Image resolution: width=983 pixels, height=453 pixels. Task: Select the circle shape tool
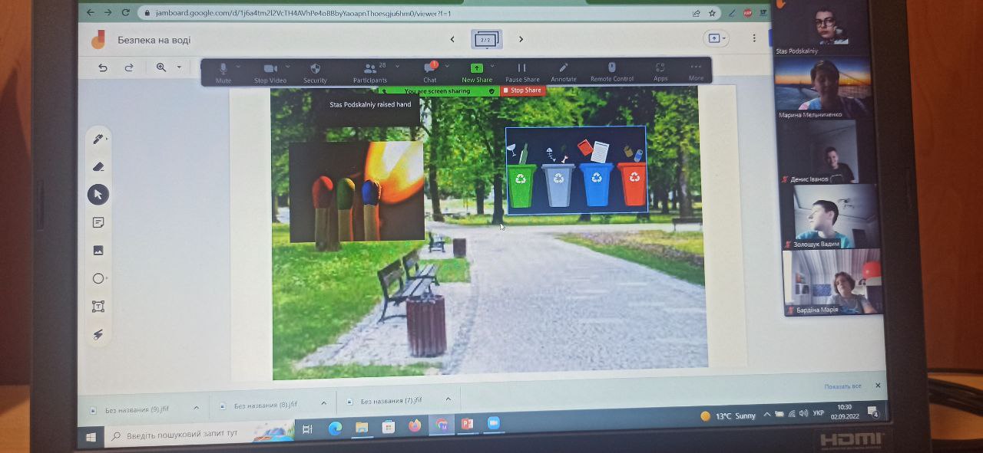98,278
